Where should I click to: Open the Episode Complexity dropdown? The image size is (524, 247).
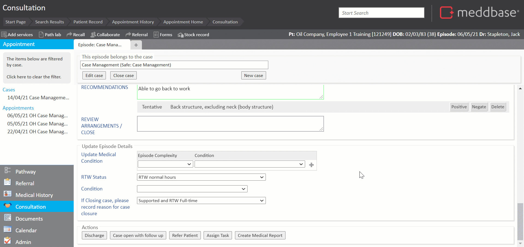[165, 164]
